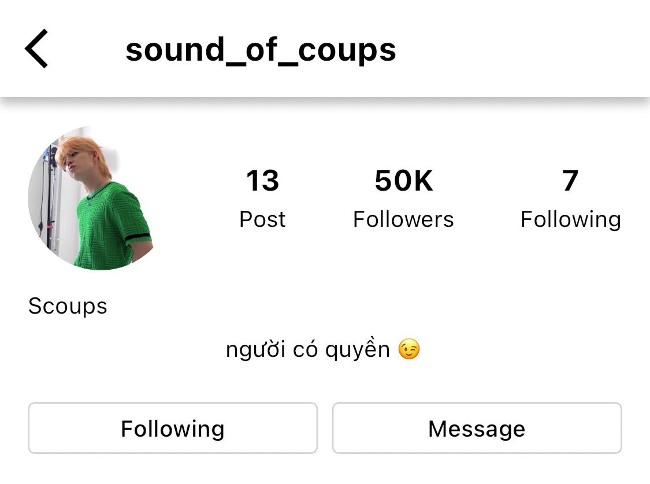650x484 pixels.
Task: Open chat with the Message button
Action: coord(477,428)
